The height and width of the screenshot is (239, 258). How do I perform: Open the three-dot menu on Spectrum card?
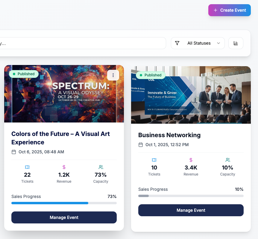[113, 75]
